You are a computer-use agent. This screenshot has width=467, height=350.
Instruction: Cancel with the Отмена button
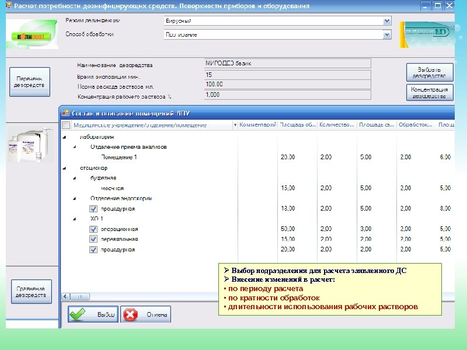145,314
